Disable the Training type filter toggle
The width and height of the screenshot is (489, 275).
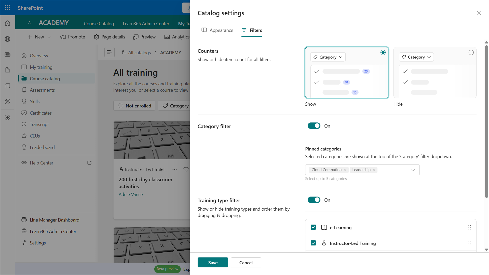point(314,200)
